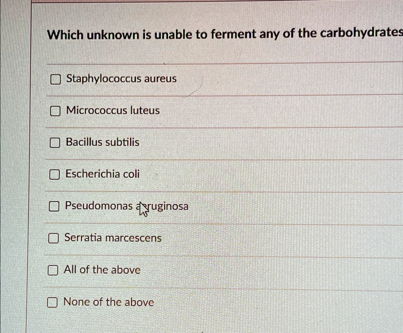Check the Micrococcus luteus checkbox
This screenshot has height=333, width=403.
(x=55, y=111)
